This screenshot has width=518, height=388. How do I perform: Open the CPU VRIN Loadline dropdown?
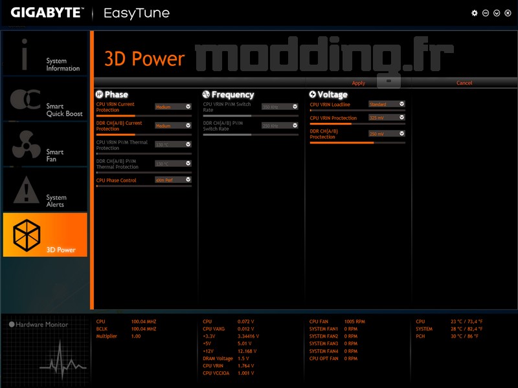tap(387, 104)
